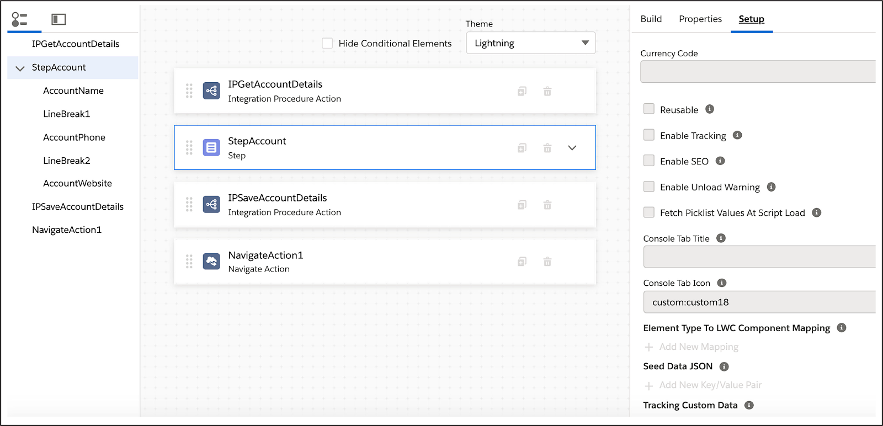Enable Fetch Picklist Values At Script Load

click(x=649, y=212)
